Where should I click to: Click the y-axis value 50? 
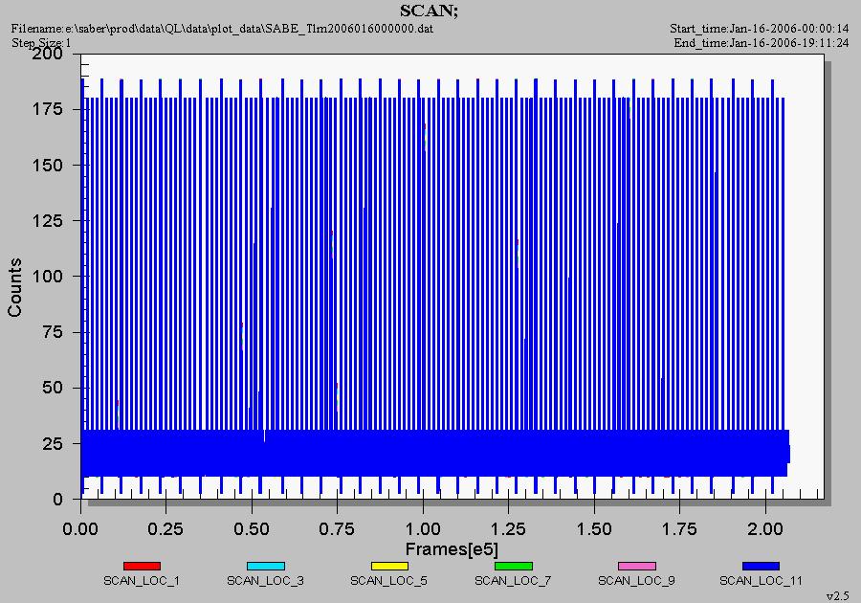(x=53, y=388)
